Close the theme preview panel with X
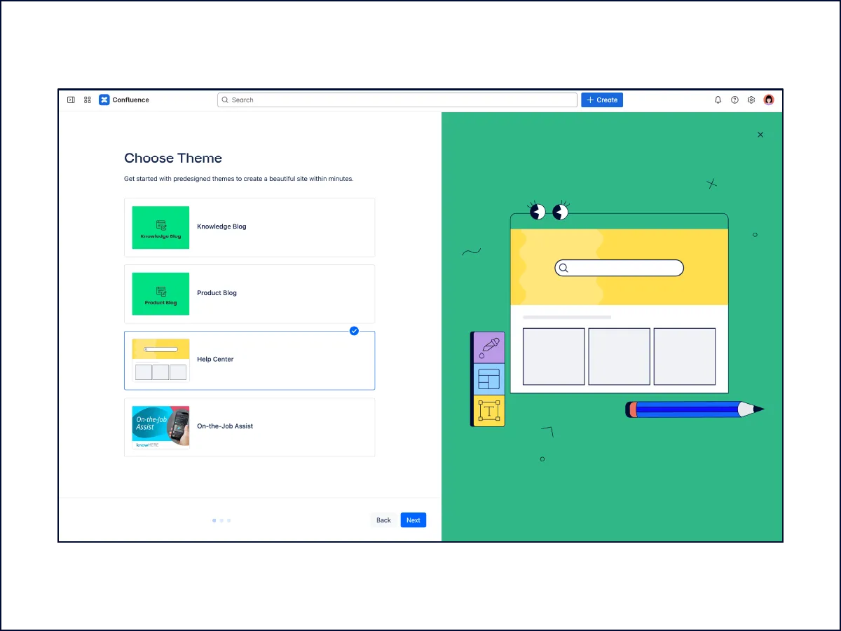 coord(760,135)
